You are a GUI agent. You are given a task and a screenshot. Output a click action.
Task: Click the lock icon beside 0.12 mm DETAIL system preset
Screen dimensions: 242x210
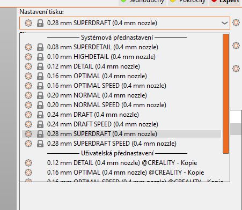(x=40, y=66)
